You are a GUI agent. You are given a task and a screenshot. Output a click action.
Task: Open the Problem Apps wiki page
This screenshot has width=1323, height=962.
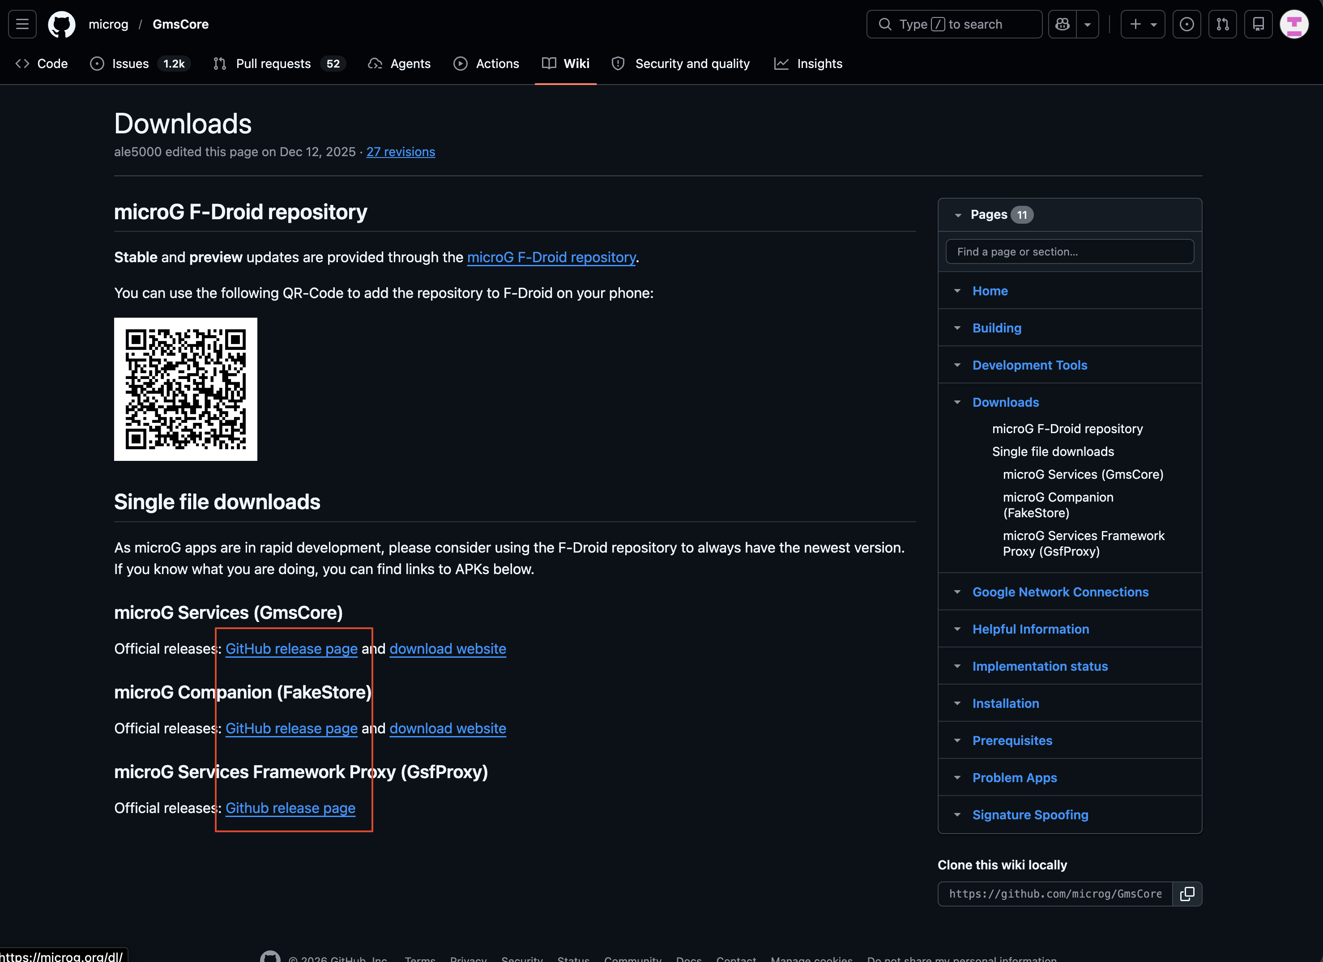1015,778
